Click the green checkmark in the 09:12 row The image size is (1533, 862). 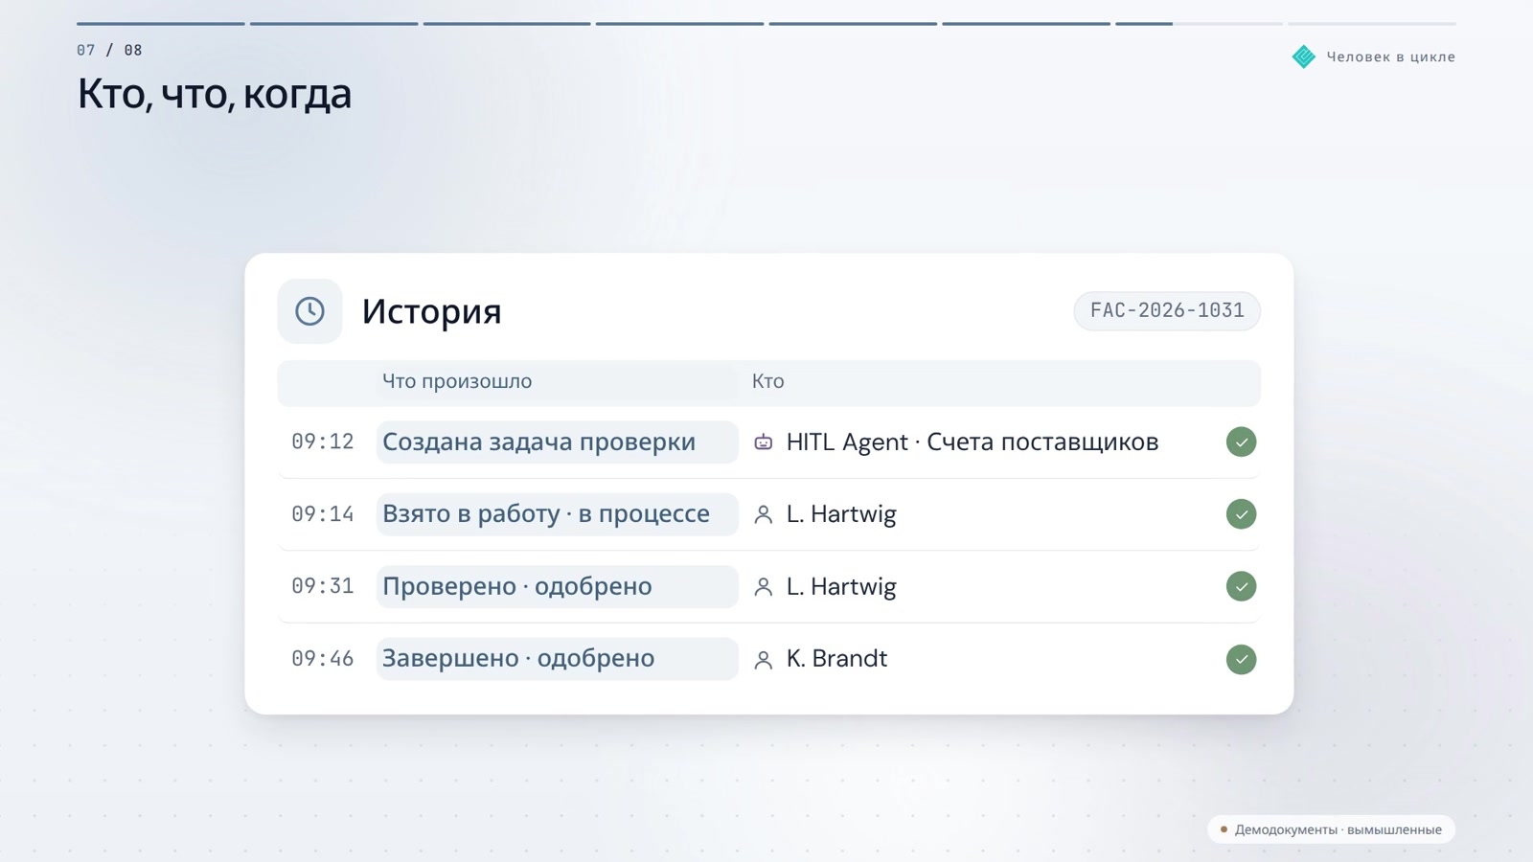click(1241, 442)
